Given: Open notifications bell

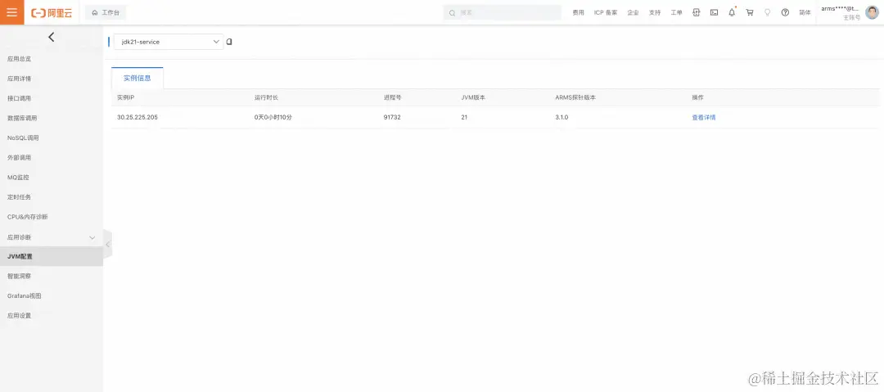Looking at the screenshot, I should (x=732, y=12).
